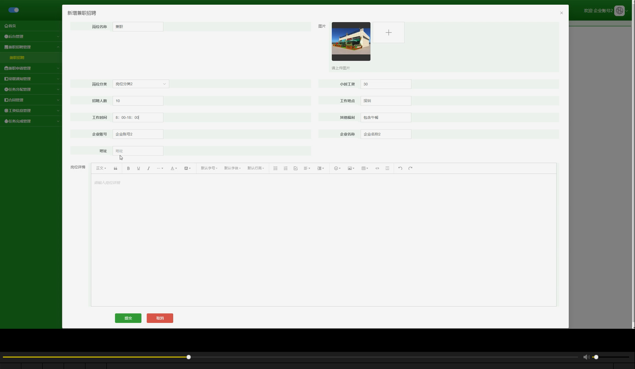The image size is (635, 369).
Task: Select the uploaded building image thumbnail
Action: (x=351, y=42)
